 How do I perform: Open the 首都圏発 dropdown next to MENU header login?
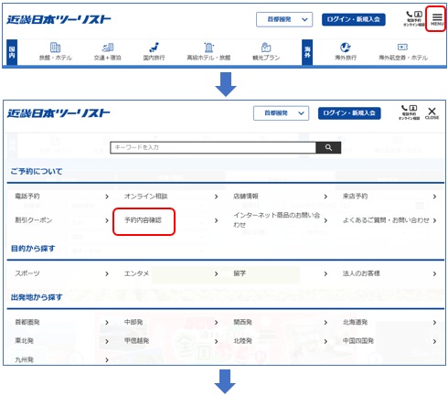tap(284, 19)
